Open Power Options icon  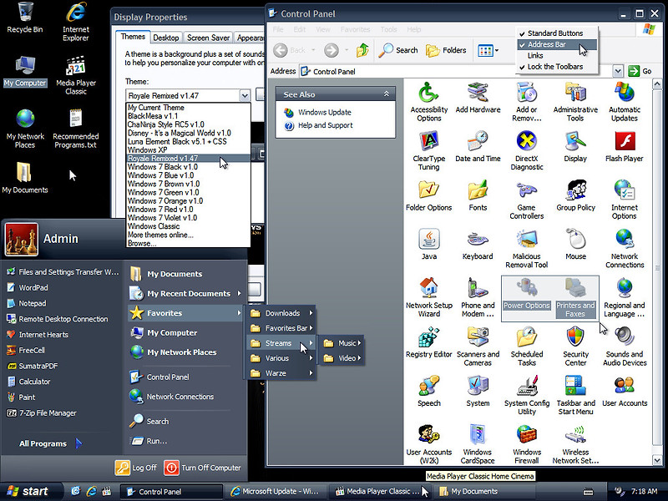coord(527,294)
